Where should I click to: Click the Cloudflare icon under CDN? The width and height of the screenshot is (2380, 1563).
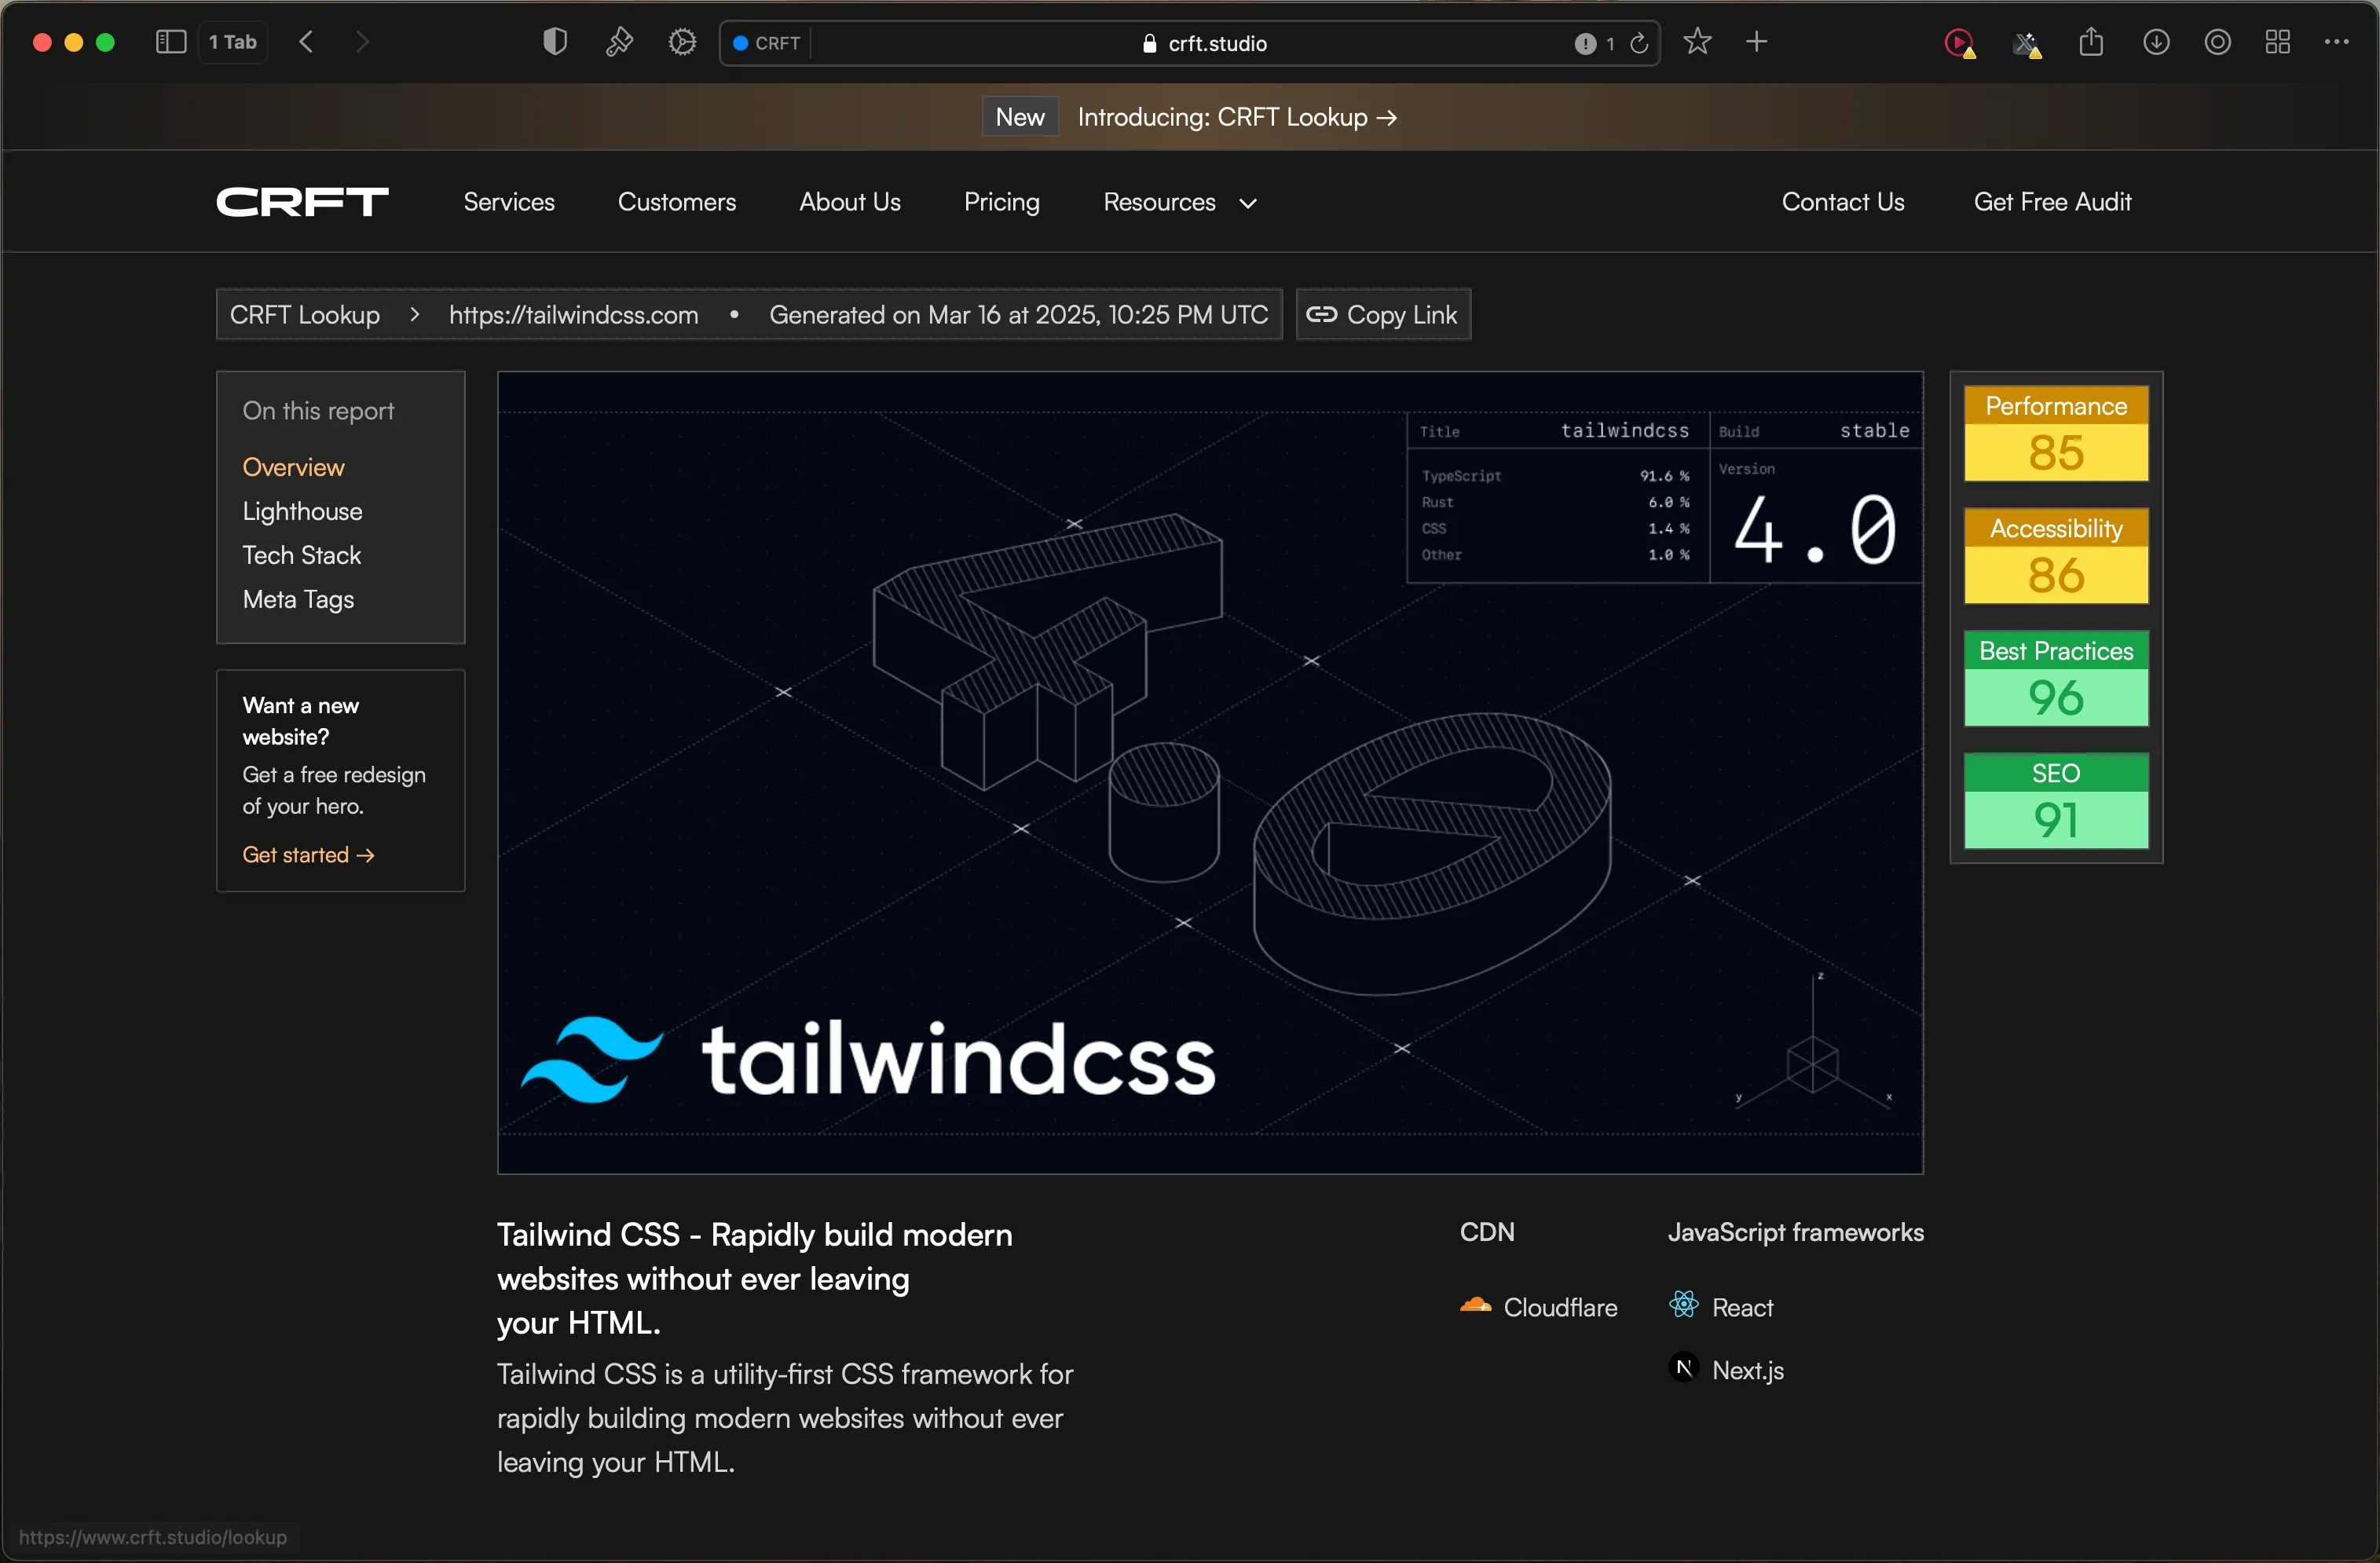coord(1476,1306)
